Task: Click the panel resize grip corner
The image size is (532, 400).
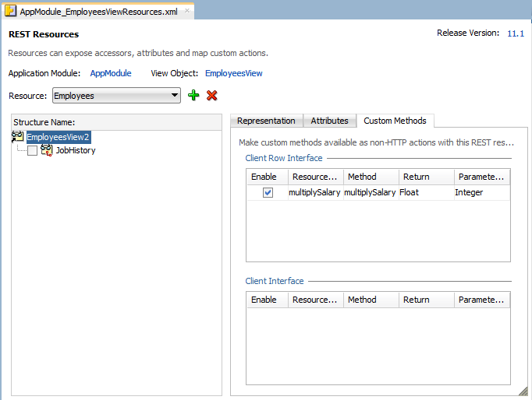Action: (x=523, y=391)
